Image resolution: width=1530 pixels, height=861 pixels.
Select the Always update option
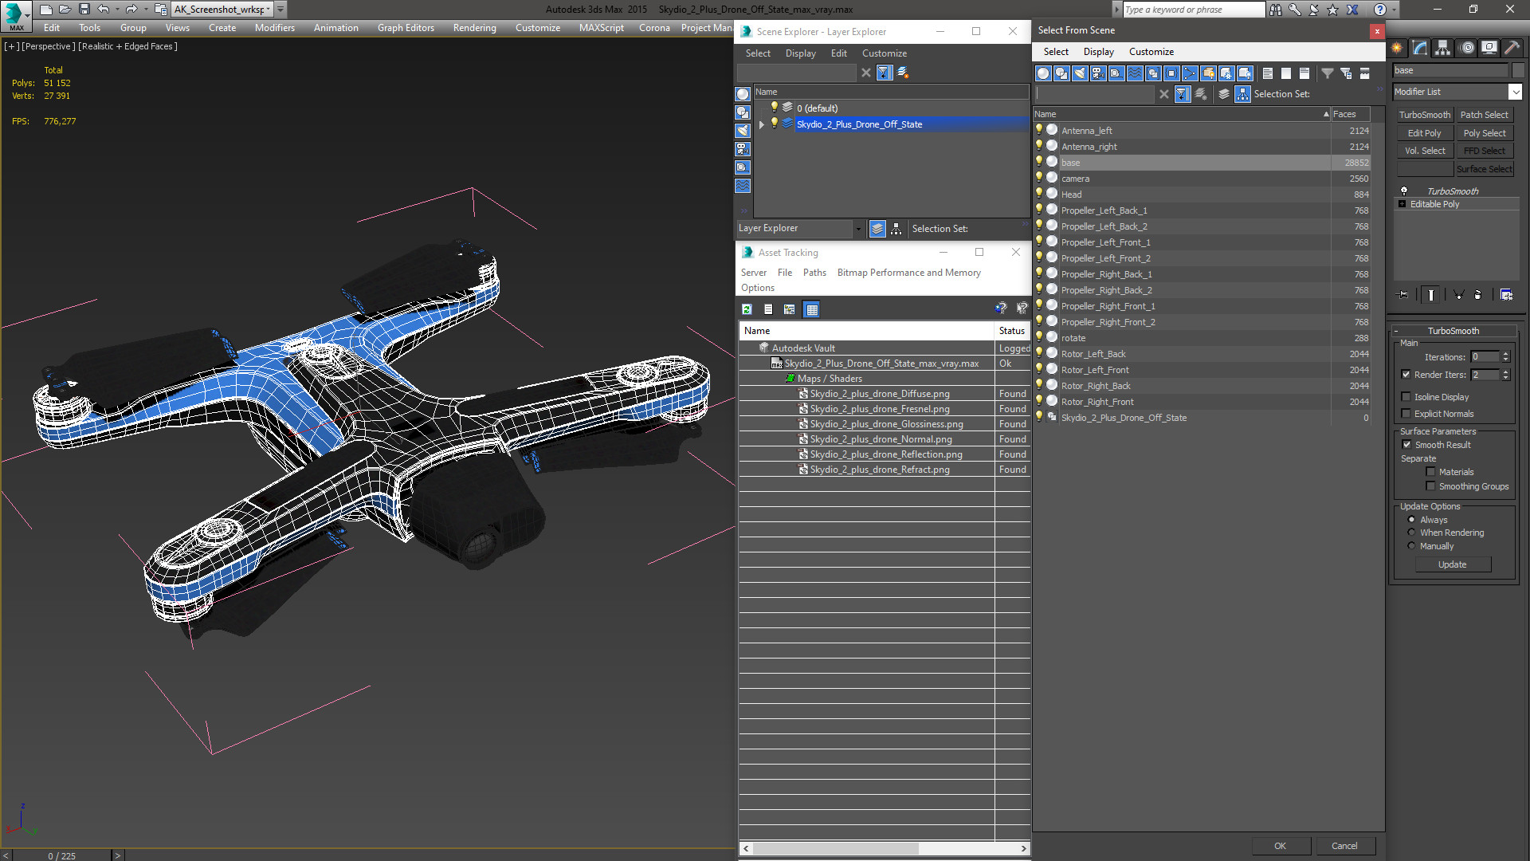1411,520
